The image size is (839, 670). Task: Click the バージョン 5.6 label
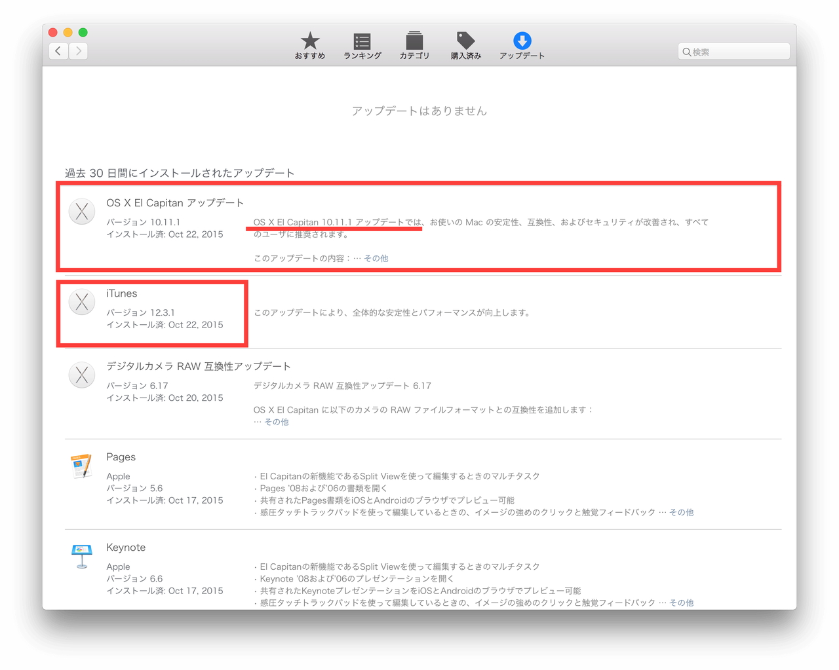click(x=134, y=488)
